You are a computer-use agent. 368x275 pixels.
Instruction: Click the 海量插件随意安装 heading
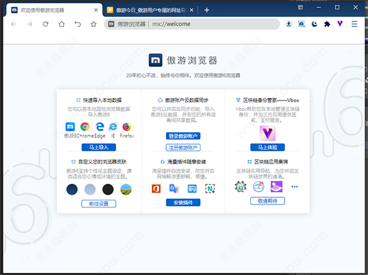click(x=186, y=162)
